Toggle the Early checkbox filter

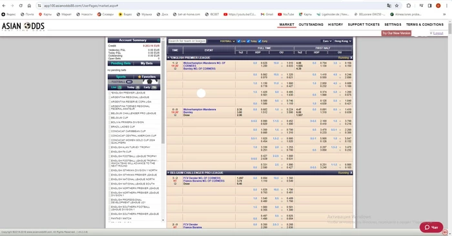[260, 41]
